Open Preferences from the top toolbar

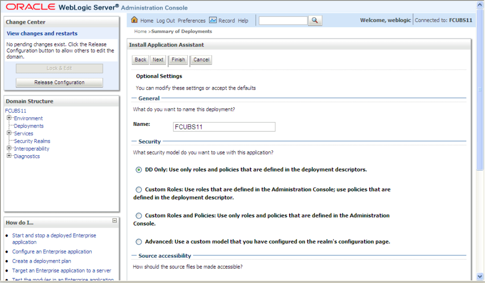pyautogui.click(x=191, y=20)
